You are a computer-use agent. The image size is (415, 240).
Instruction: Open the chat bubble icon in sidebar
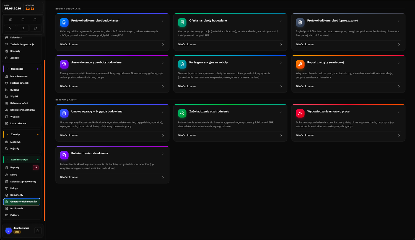coord(35,28)
